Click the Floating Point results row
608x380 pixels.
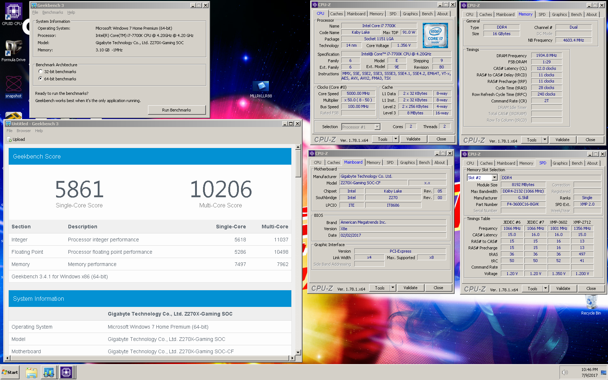[x=150, y=252]
